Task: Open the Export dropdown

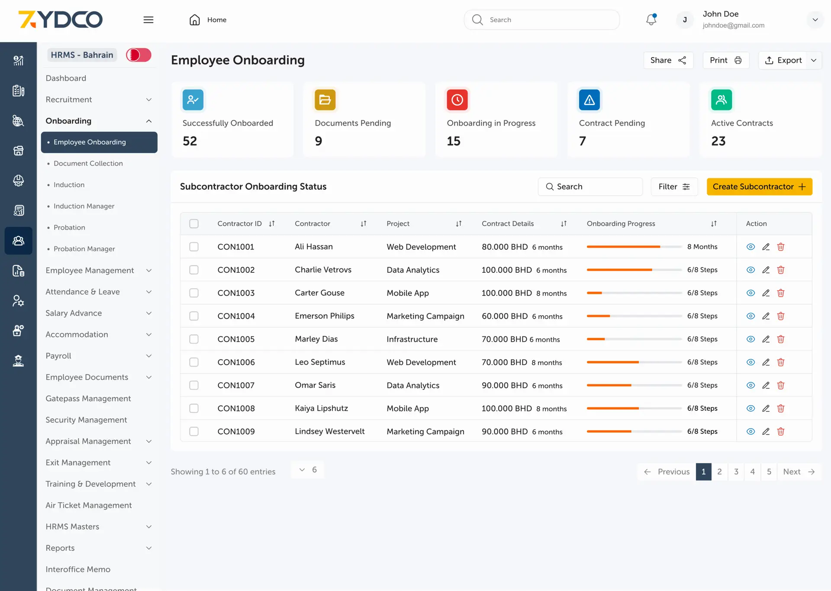Action: pos(814,60)
